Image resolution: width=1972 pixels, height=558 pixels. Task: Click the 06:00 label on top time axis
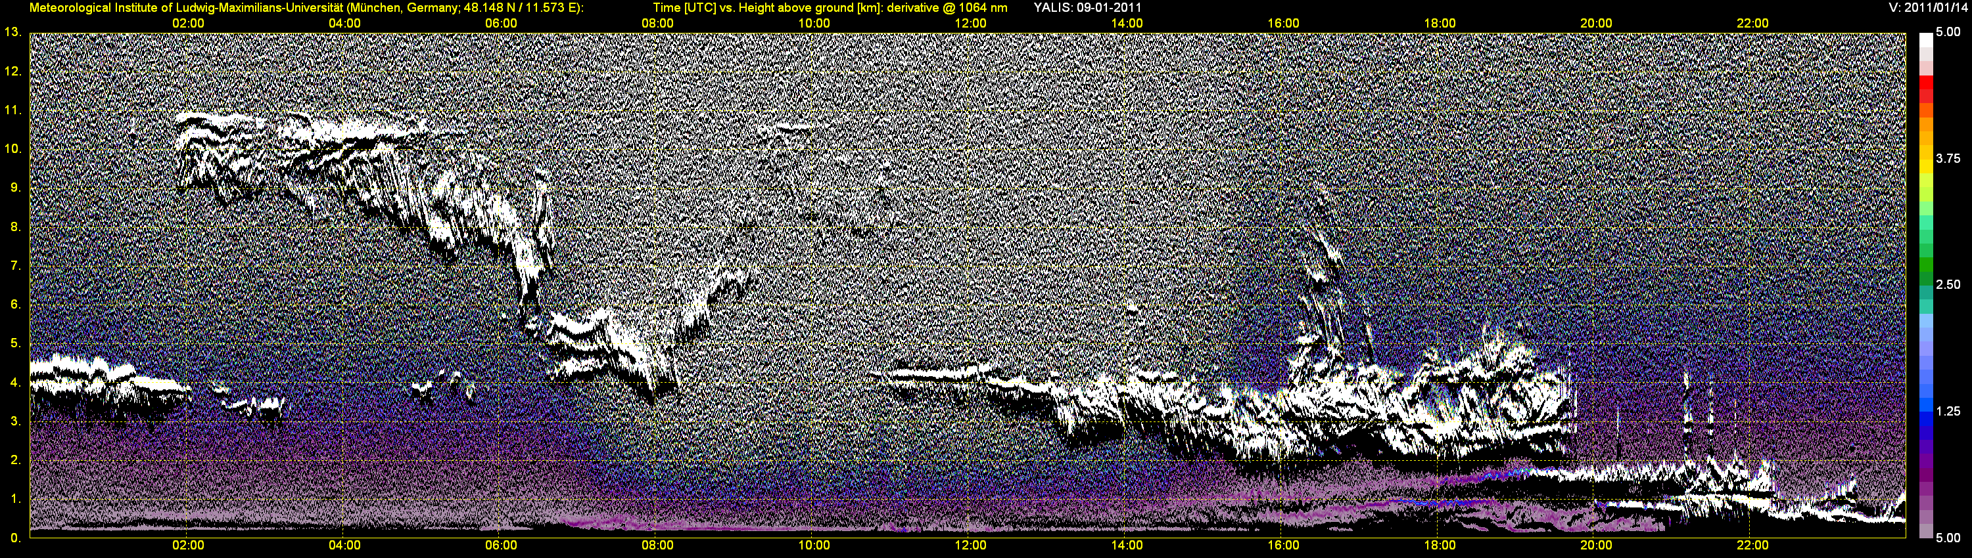(501, 23)
